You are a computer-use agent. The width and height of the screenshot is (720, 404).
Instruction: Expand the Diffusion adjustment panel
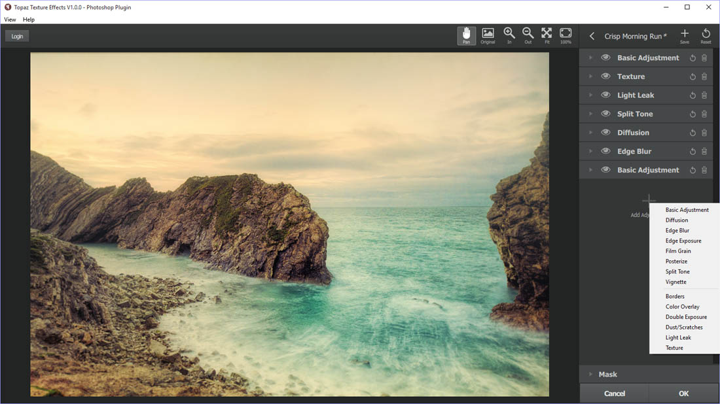click(590, 133)
